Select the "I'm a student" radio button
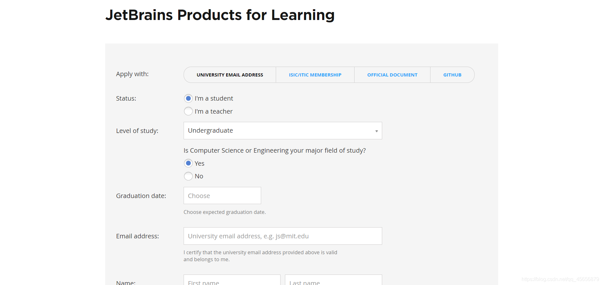This screenshot has width=602, height=285. point(188,98)
